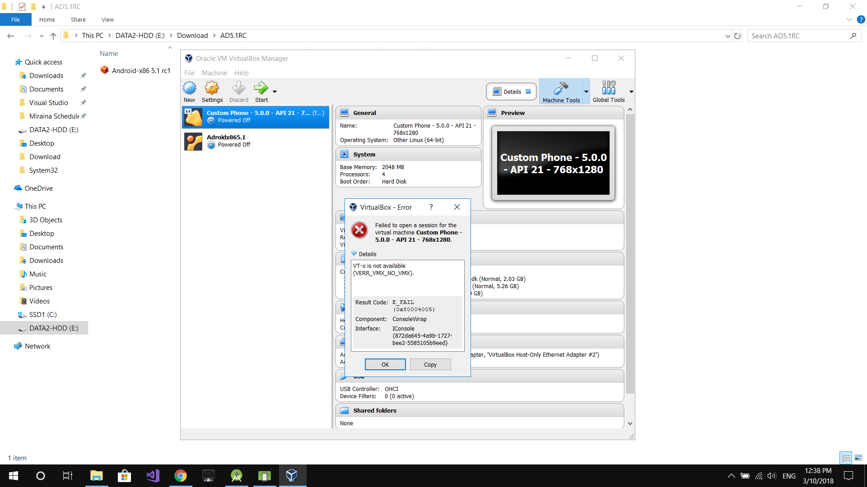Image resolution: width=867 pixels, height=487 pixels.
Task: Open the Action Center notifications icon
Action: click(848, 476)
